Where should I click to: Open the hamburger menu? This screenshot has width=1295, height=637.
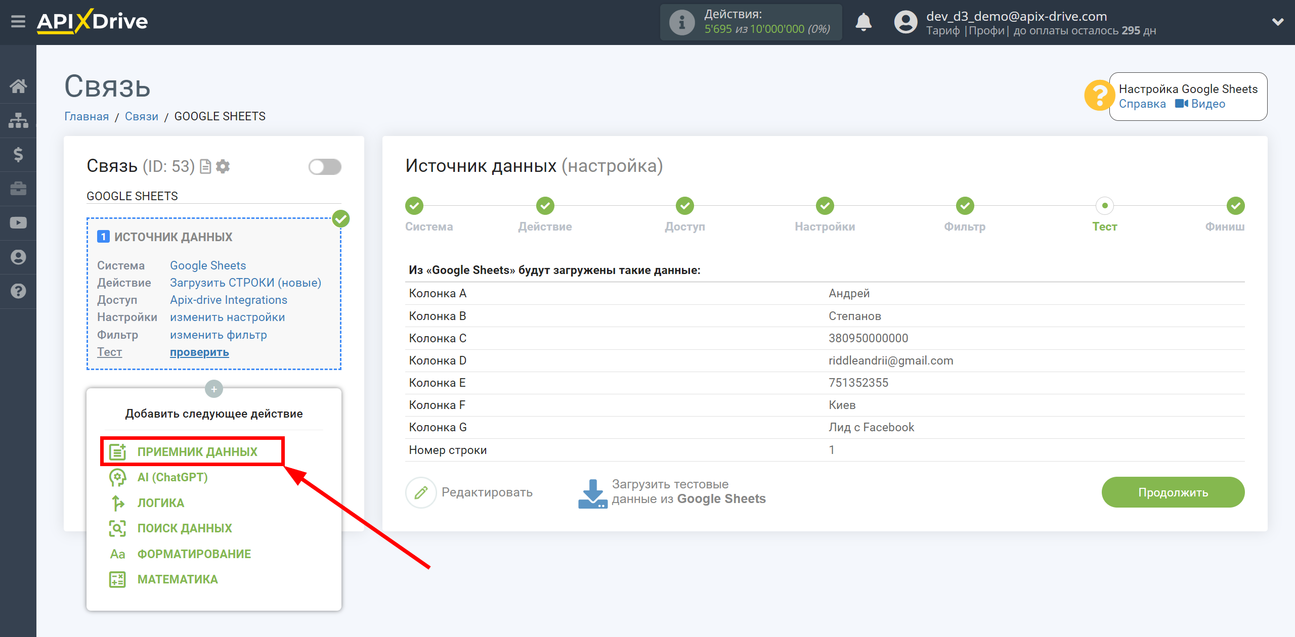[18, 22]
